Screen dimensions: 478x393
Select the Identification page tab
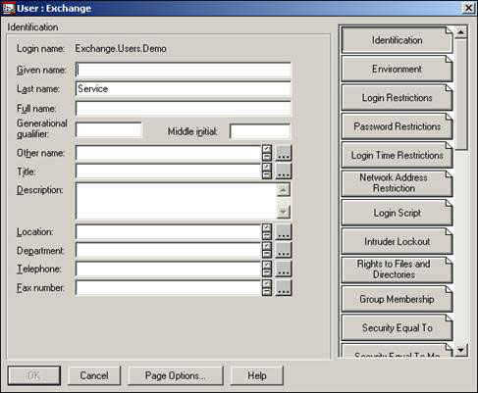397,40
